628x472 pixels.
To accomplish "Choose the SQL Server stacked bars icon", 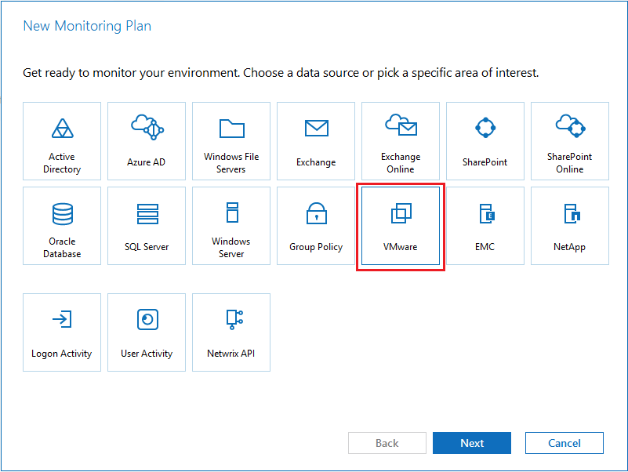I will pos(147,214).
